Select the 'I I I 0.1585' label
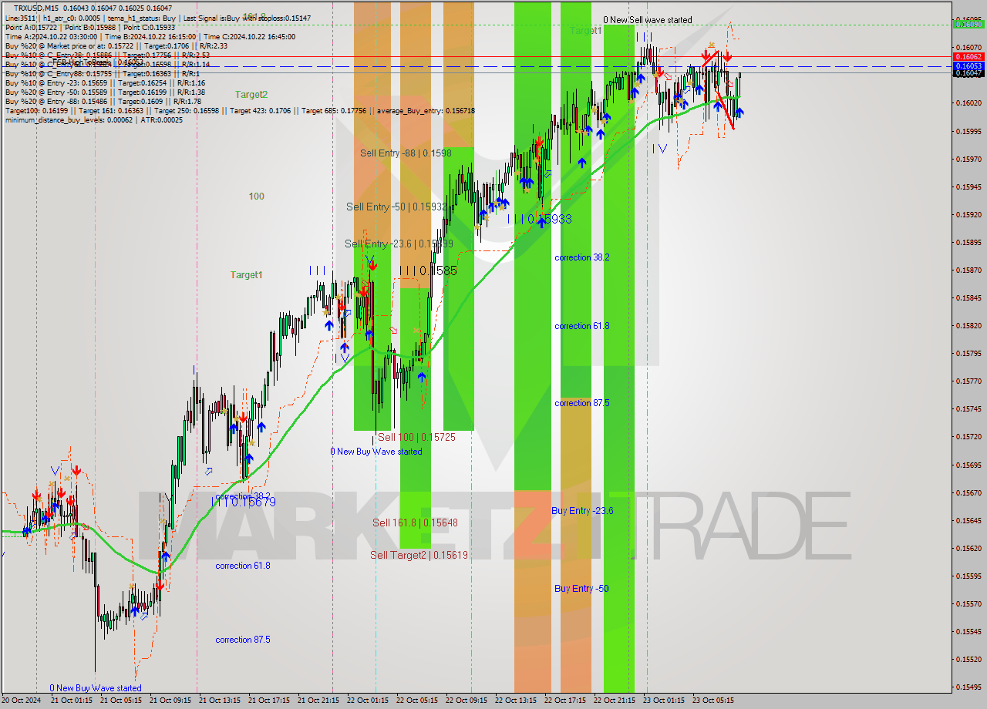The height and width of the screenshot is (709, 987). 428,271
